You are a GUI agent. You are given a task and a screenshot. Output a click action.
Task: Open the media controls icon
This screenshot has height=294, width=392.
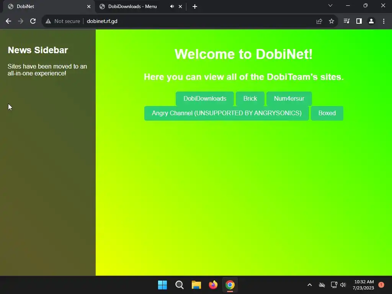click(x=346, y=21)
